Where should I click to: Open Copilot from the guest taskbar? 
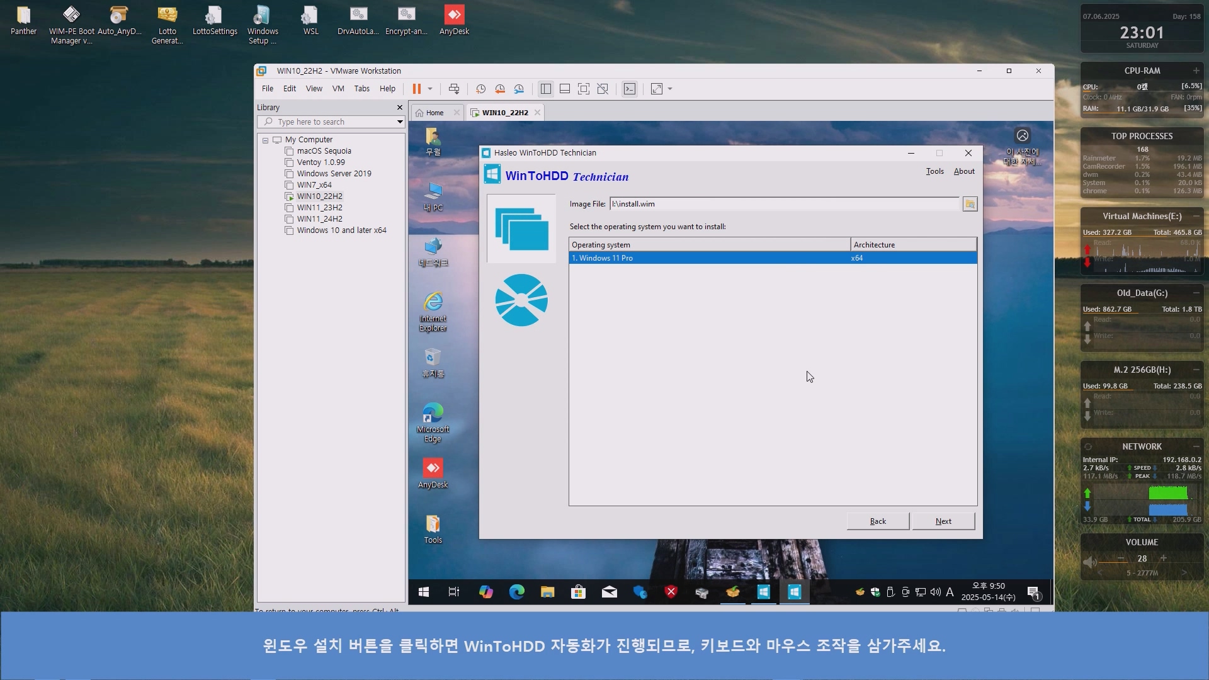click(485, 592)
